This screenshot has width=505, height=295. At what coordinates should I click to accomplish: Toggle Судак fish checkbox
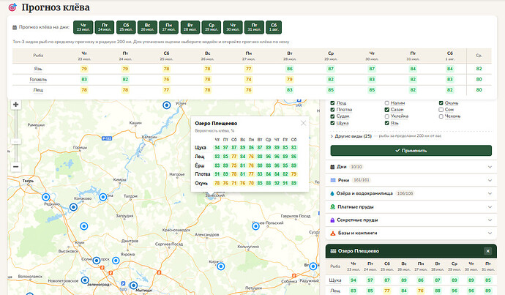[x=332, y=116]
